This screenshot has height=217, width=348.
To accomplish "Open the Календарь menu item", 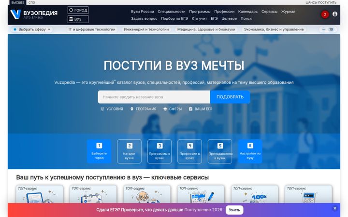I will click(247, 12).
